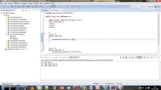Click the Back navigation arrow icon

tap(77, 6)
